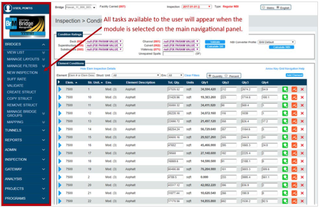Image resolution: width=319 pixels, height=207 pixels.
Task: Select the Quantity radio button
Action: [x=210, y=76]
